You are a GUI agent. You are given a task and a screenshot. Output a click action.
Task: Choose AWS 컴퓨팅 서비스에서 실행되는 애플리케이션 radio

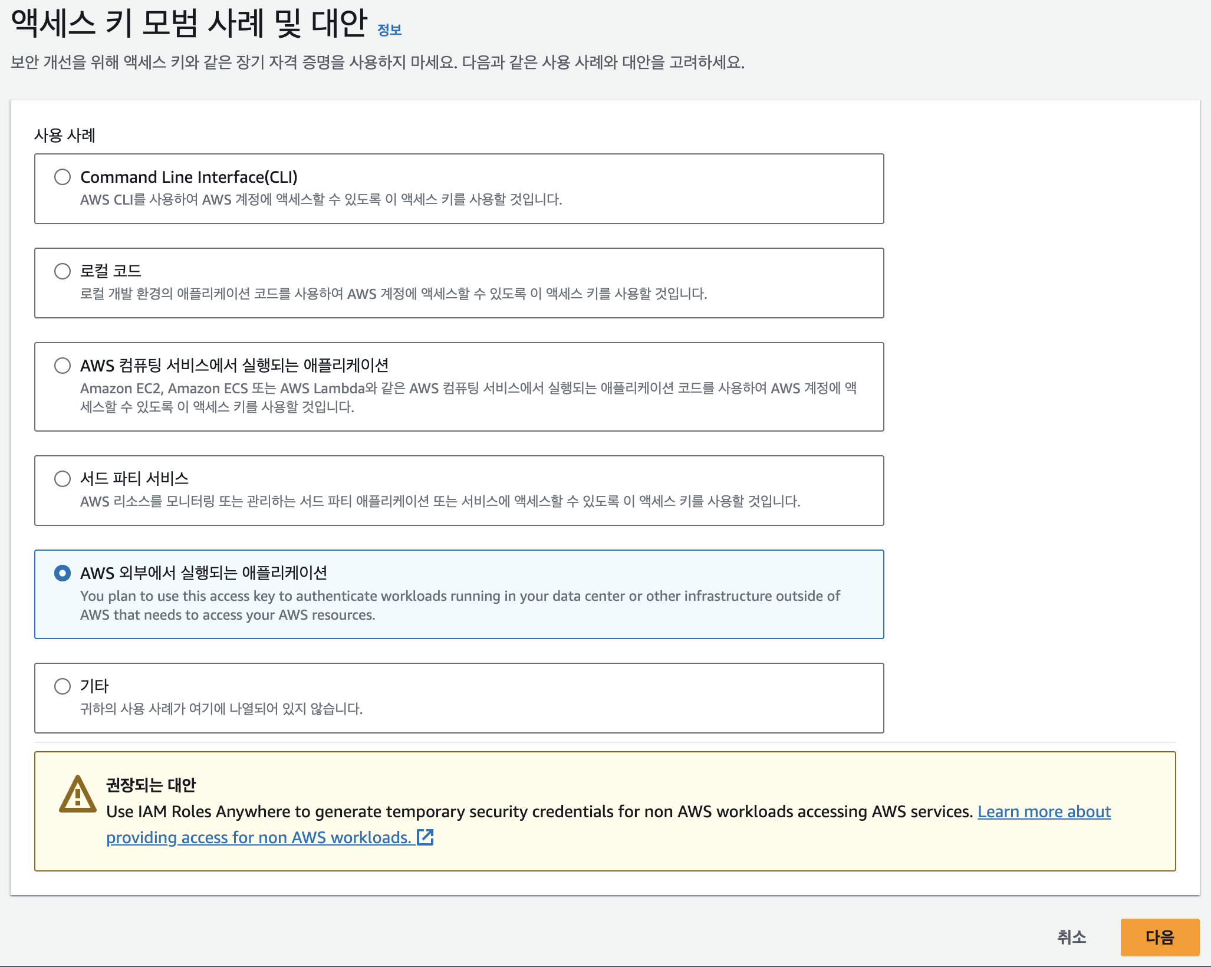(x=62, y=366)
